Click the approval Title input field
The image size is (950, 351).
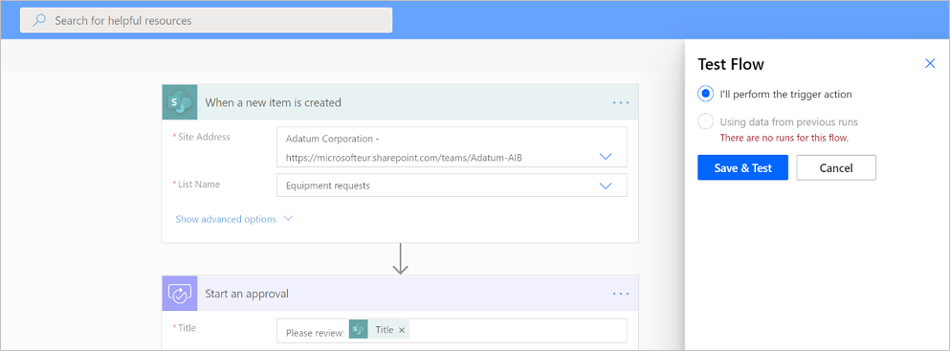pyautogui.click(x=452, y=330)
